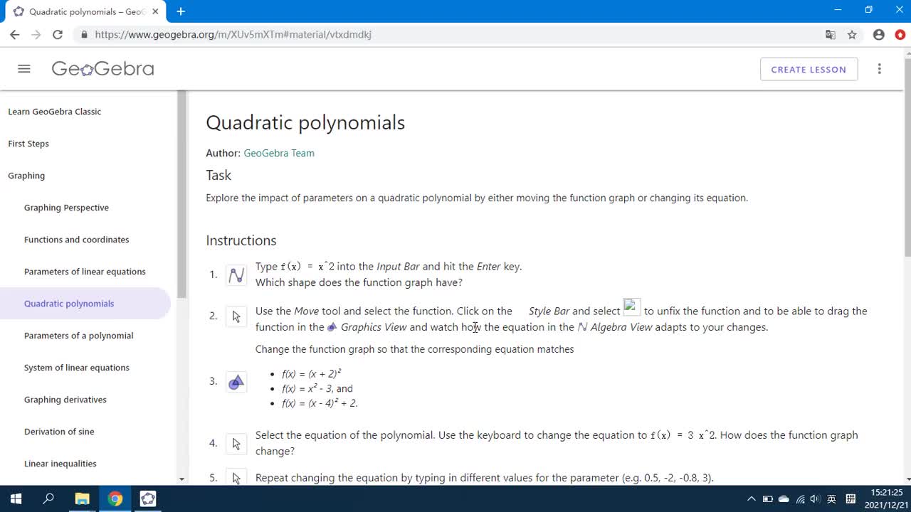Open Learn GeoGebra Classic in sidebar
Viewport: 911px width, 512px height.
pyautogui.click(x=55, y=112)
